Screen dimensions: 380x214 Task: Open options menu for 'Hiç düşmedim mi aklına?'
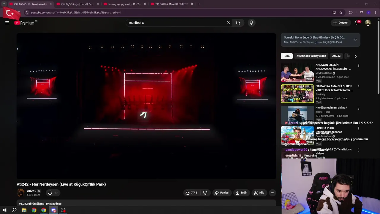point(359,108)
